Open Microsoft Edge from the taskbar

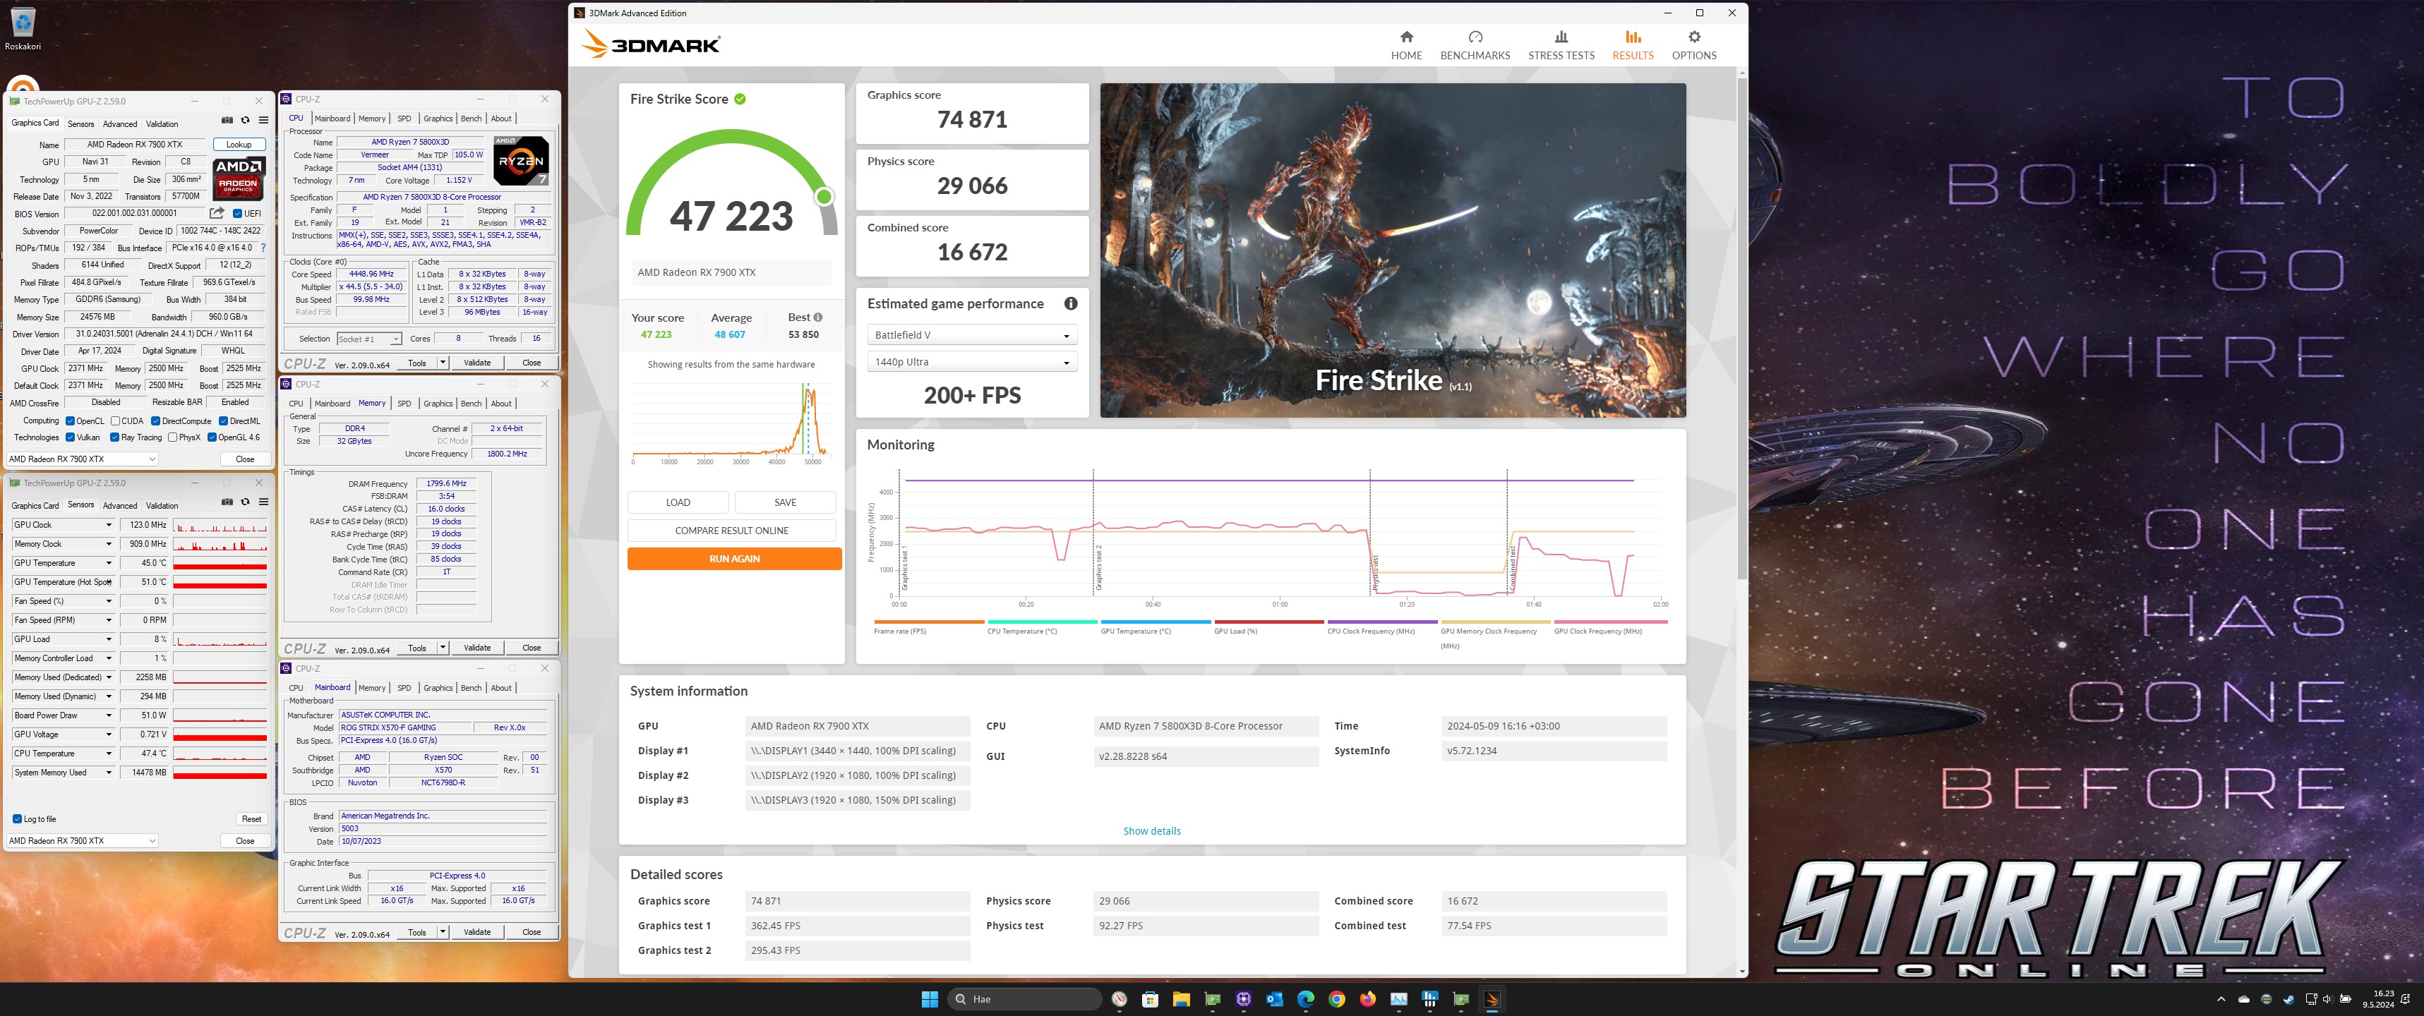click(1305, 999)
